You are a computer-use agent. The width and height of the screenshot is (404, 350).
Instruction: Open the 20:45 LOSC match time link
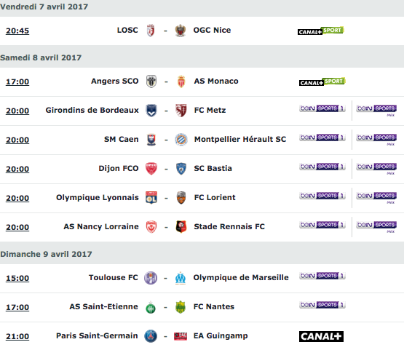pyautogui.click(x=17, y=31)
